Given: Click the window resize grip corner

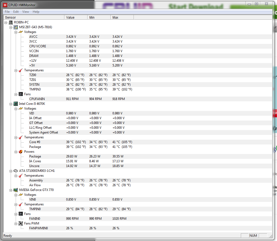Looking at the screenshot, I should click(271, 236).
